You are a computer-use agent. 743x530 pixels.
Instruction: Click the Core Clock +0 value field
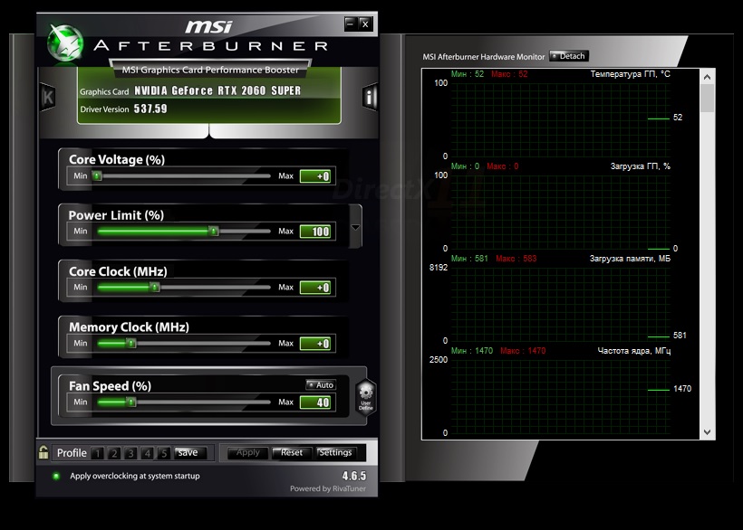click(x=315, y=288)
